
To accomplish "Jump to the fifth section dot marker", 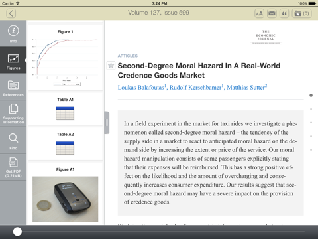I will (311, 150).
